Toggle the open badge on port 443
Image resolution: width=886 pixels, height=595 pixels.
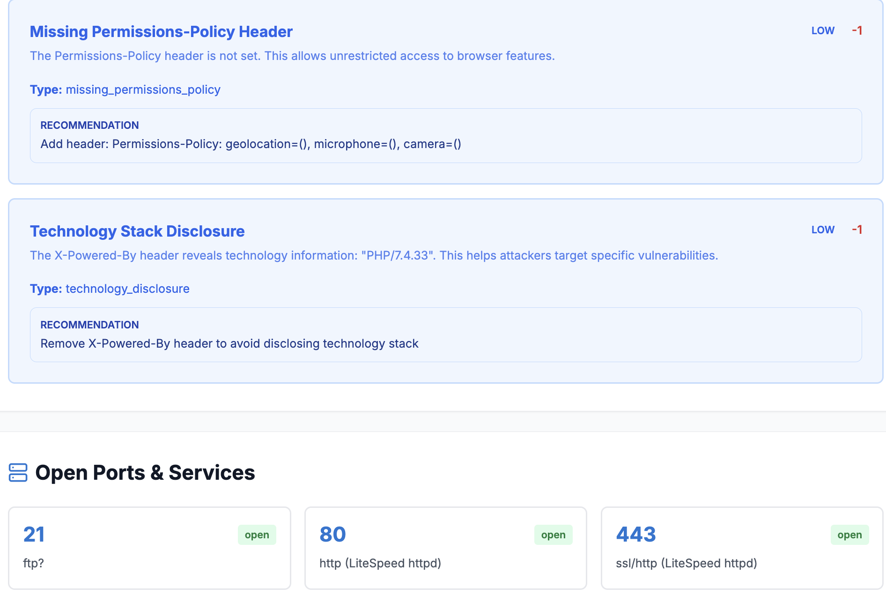click(849, 535)
